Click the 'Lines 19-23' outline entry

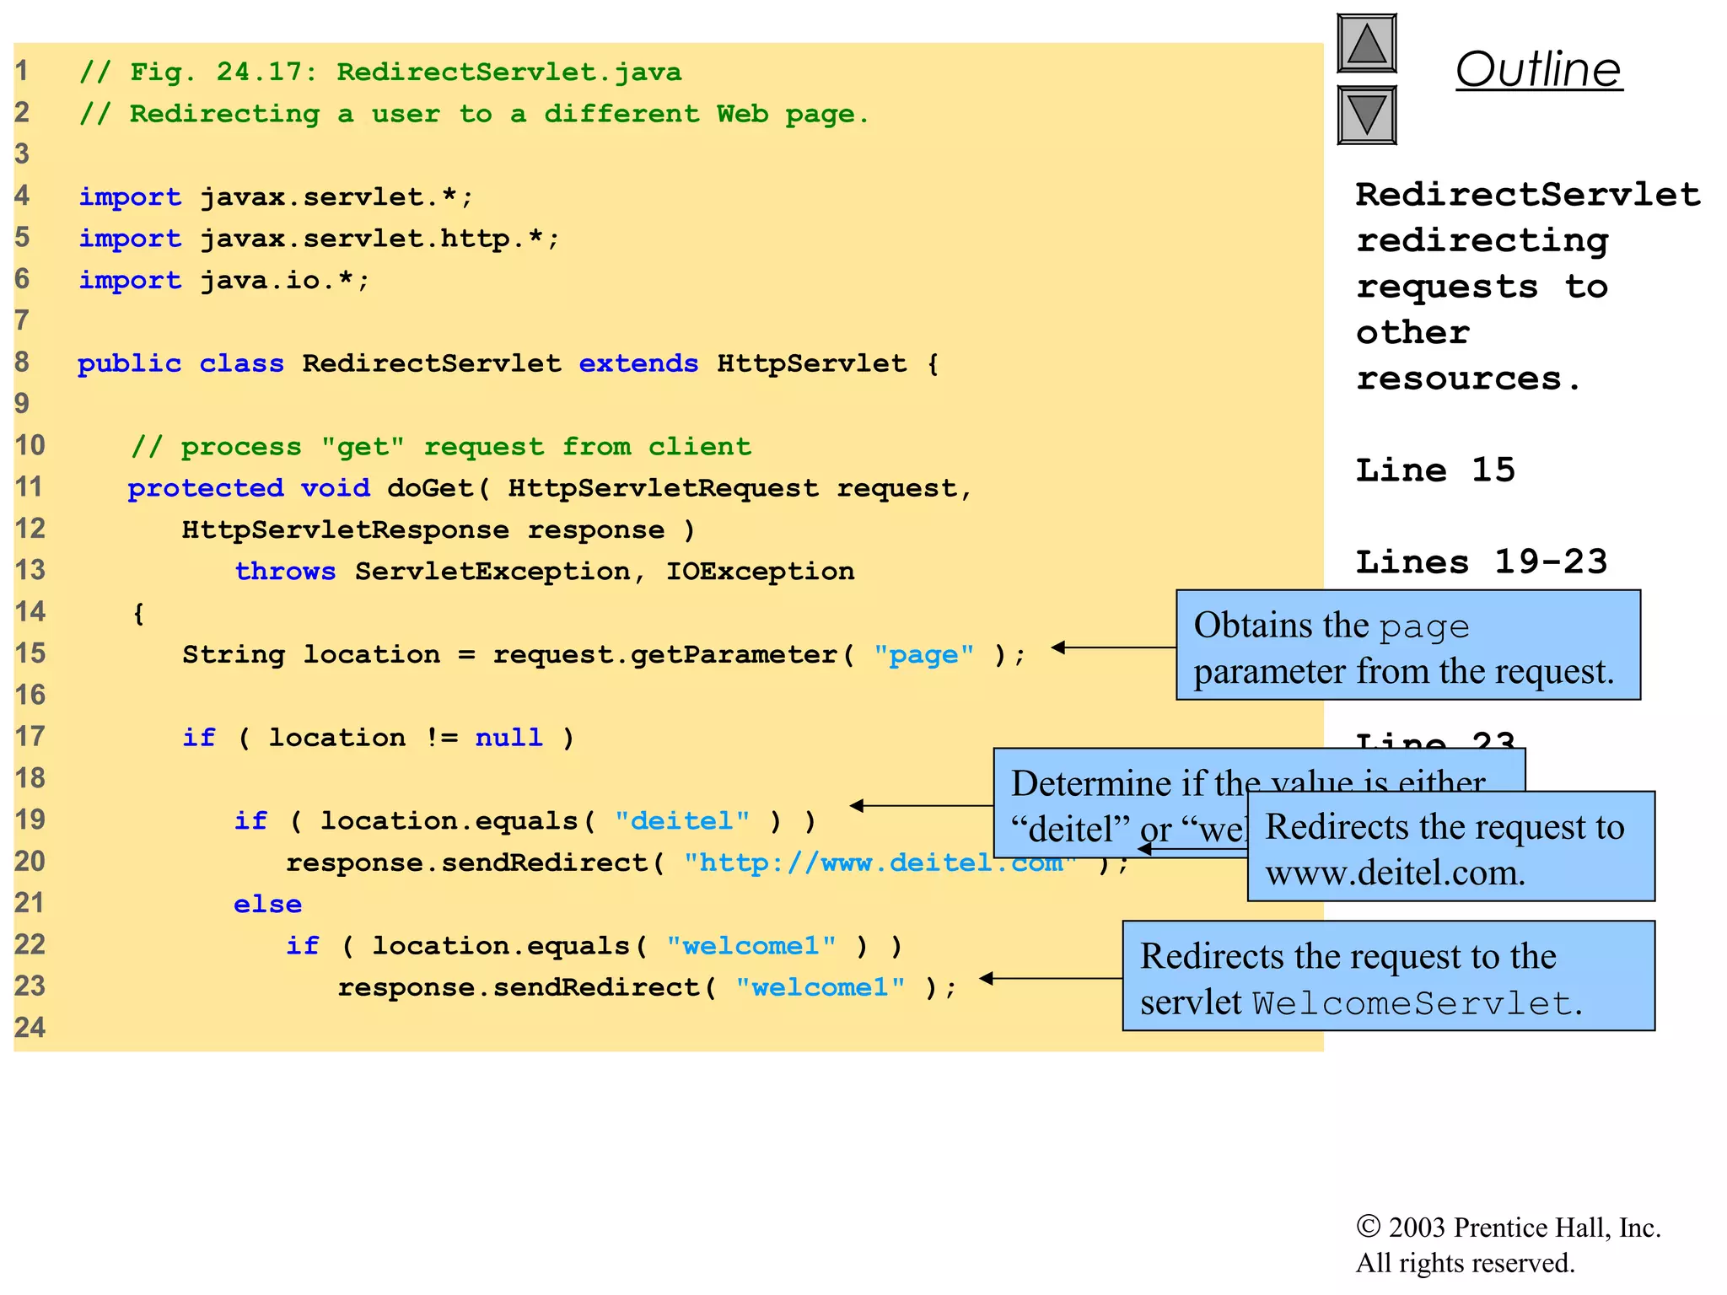(1482, 562)
